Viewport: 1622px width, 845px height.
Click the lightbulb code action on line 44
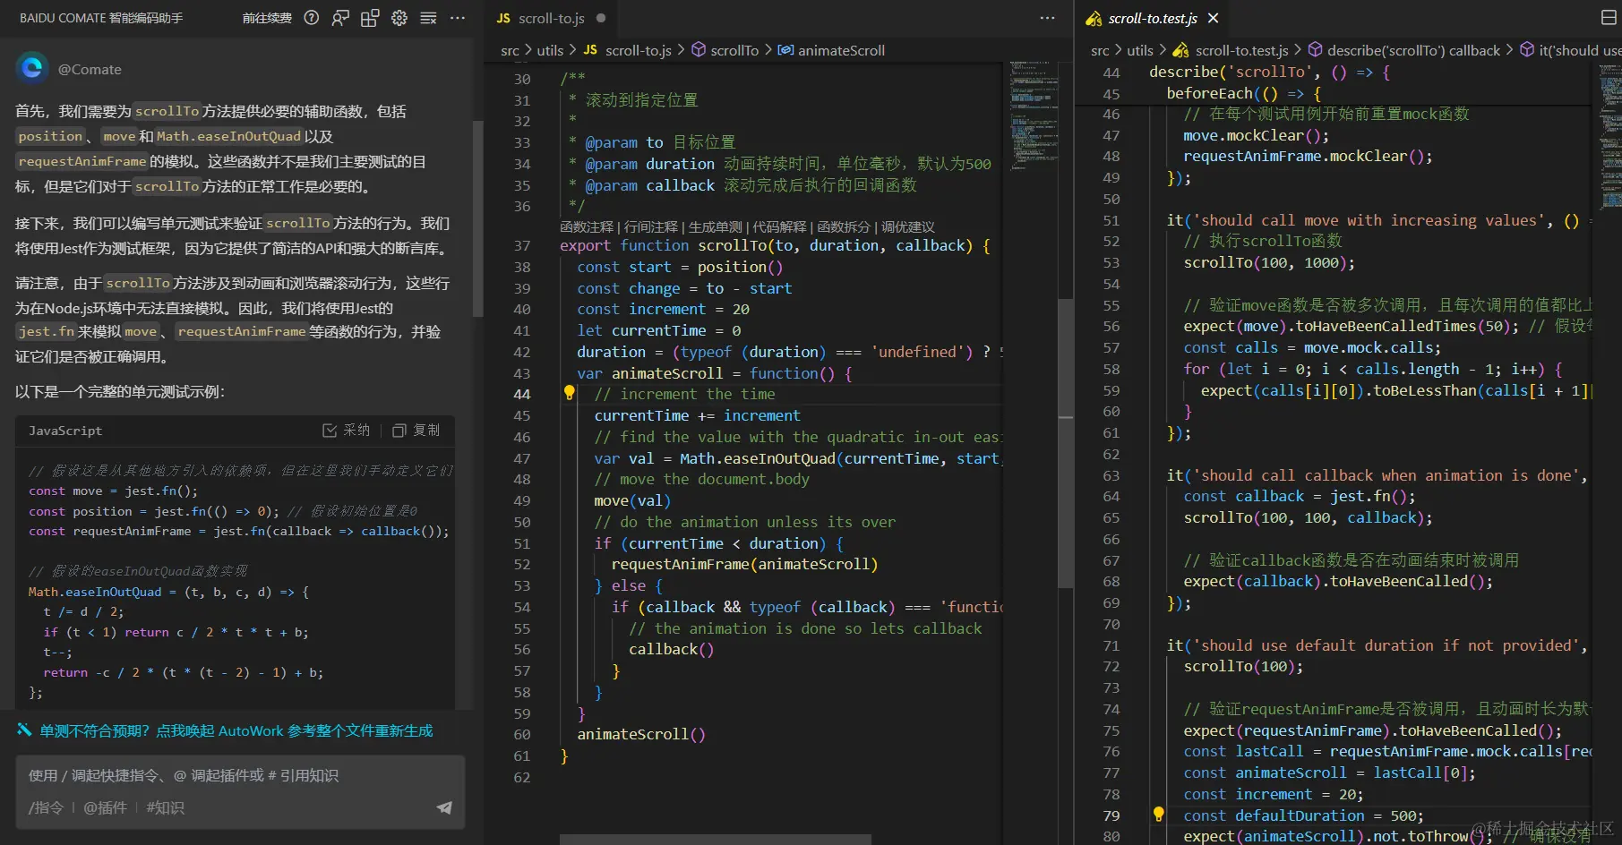569,393
